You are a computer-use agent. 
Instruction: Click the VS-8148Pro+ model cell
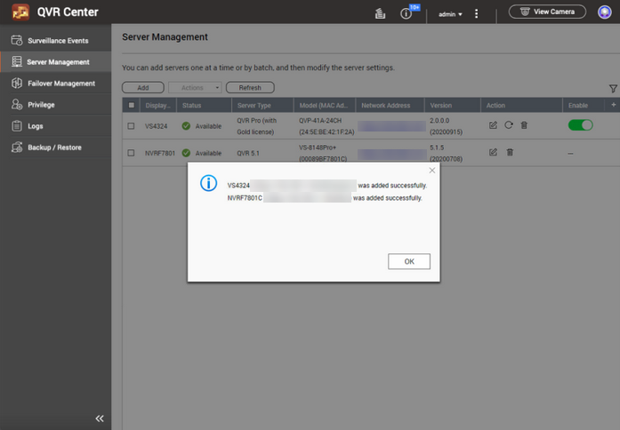323,153
